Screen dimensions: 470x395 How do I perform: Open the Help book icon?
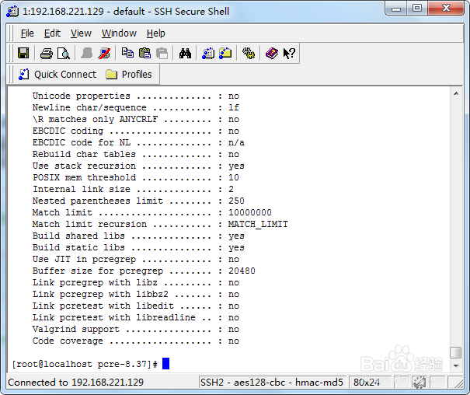click(272, 54)
